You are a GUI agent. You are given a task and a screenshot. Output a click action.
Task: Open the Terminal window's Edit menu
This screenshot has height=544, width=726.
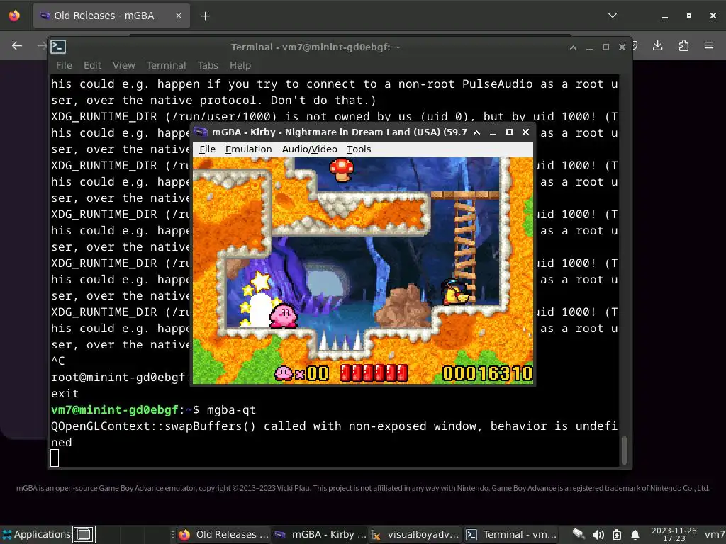[x=92, y=65]
